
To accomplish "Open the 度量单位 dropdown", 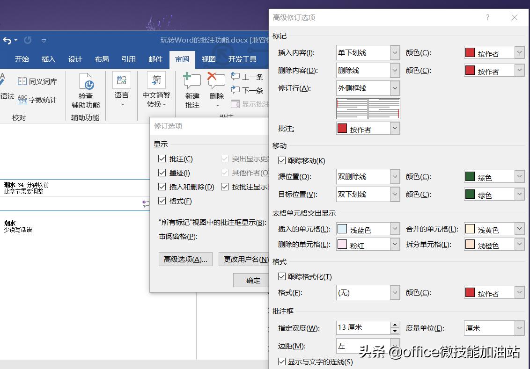I will coord(521,328).
